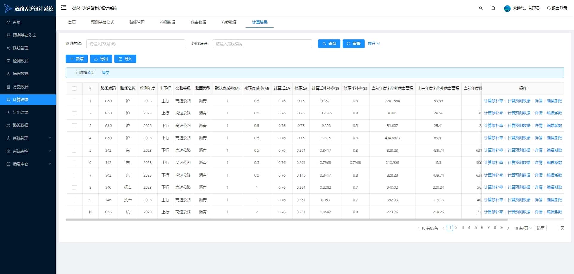Click the 新增 add button
The image size is (574, 274).
[77, 59]
